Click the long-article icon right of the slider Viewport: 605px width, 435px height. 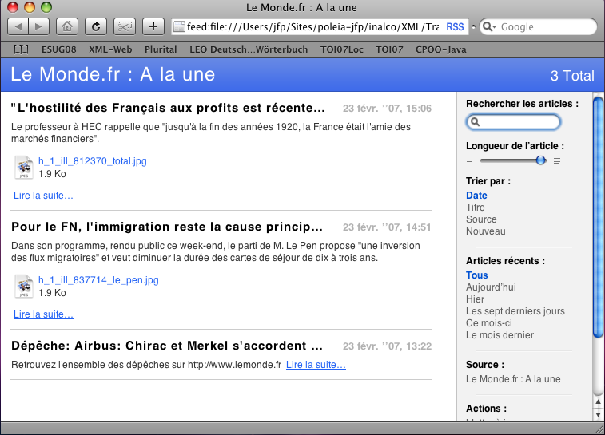(x=557, y=160)
